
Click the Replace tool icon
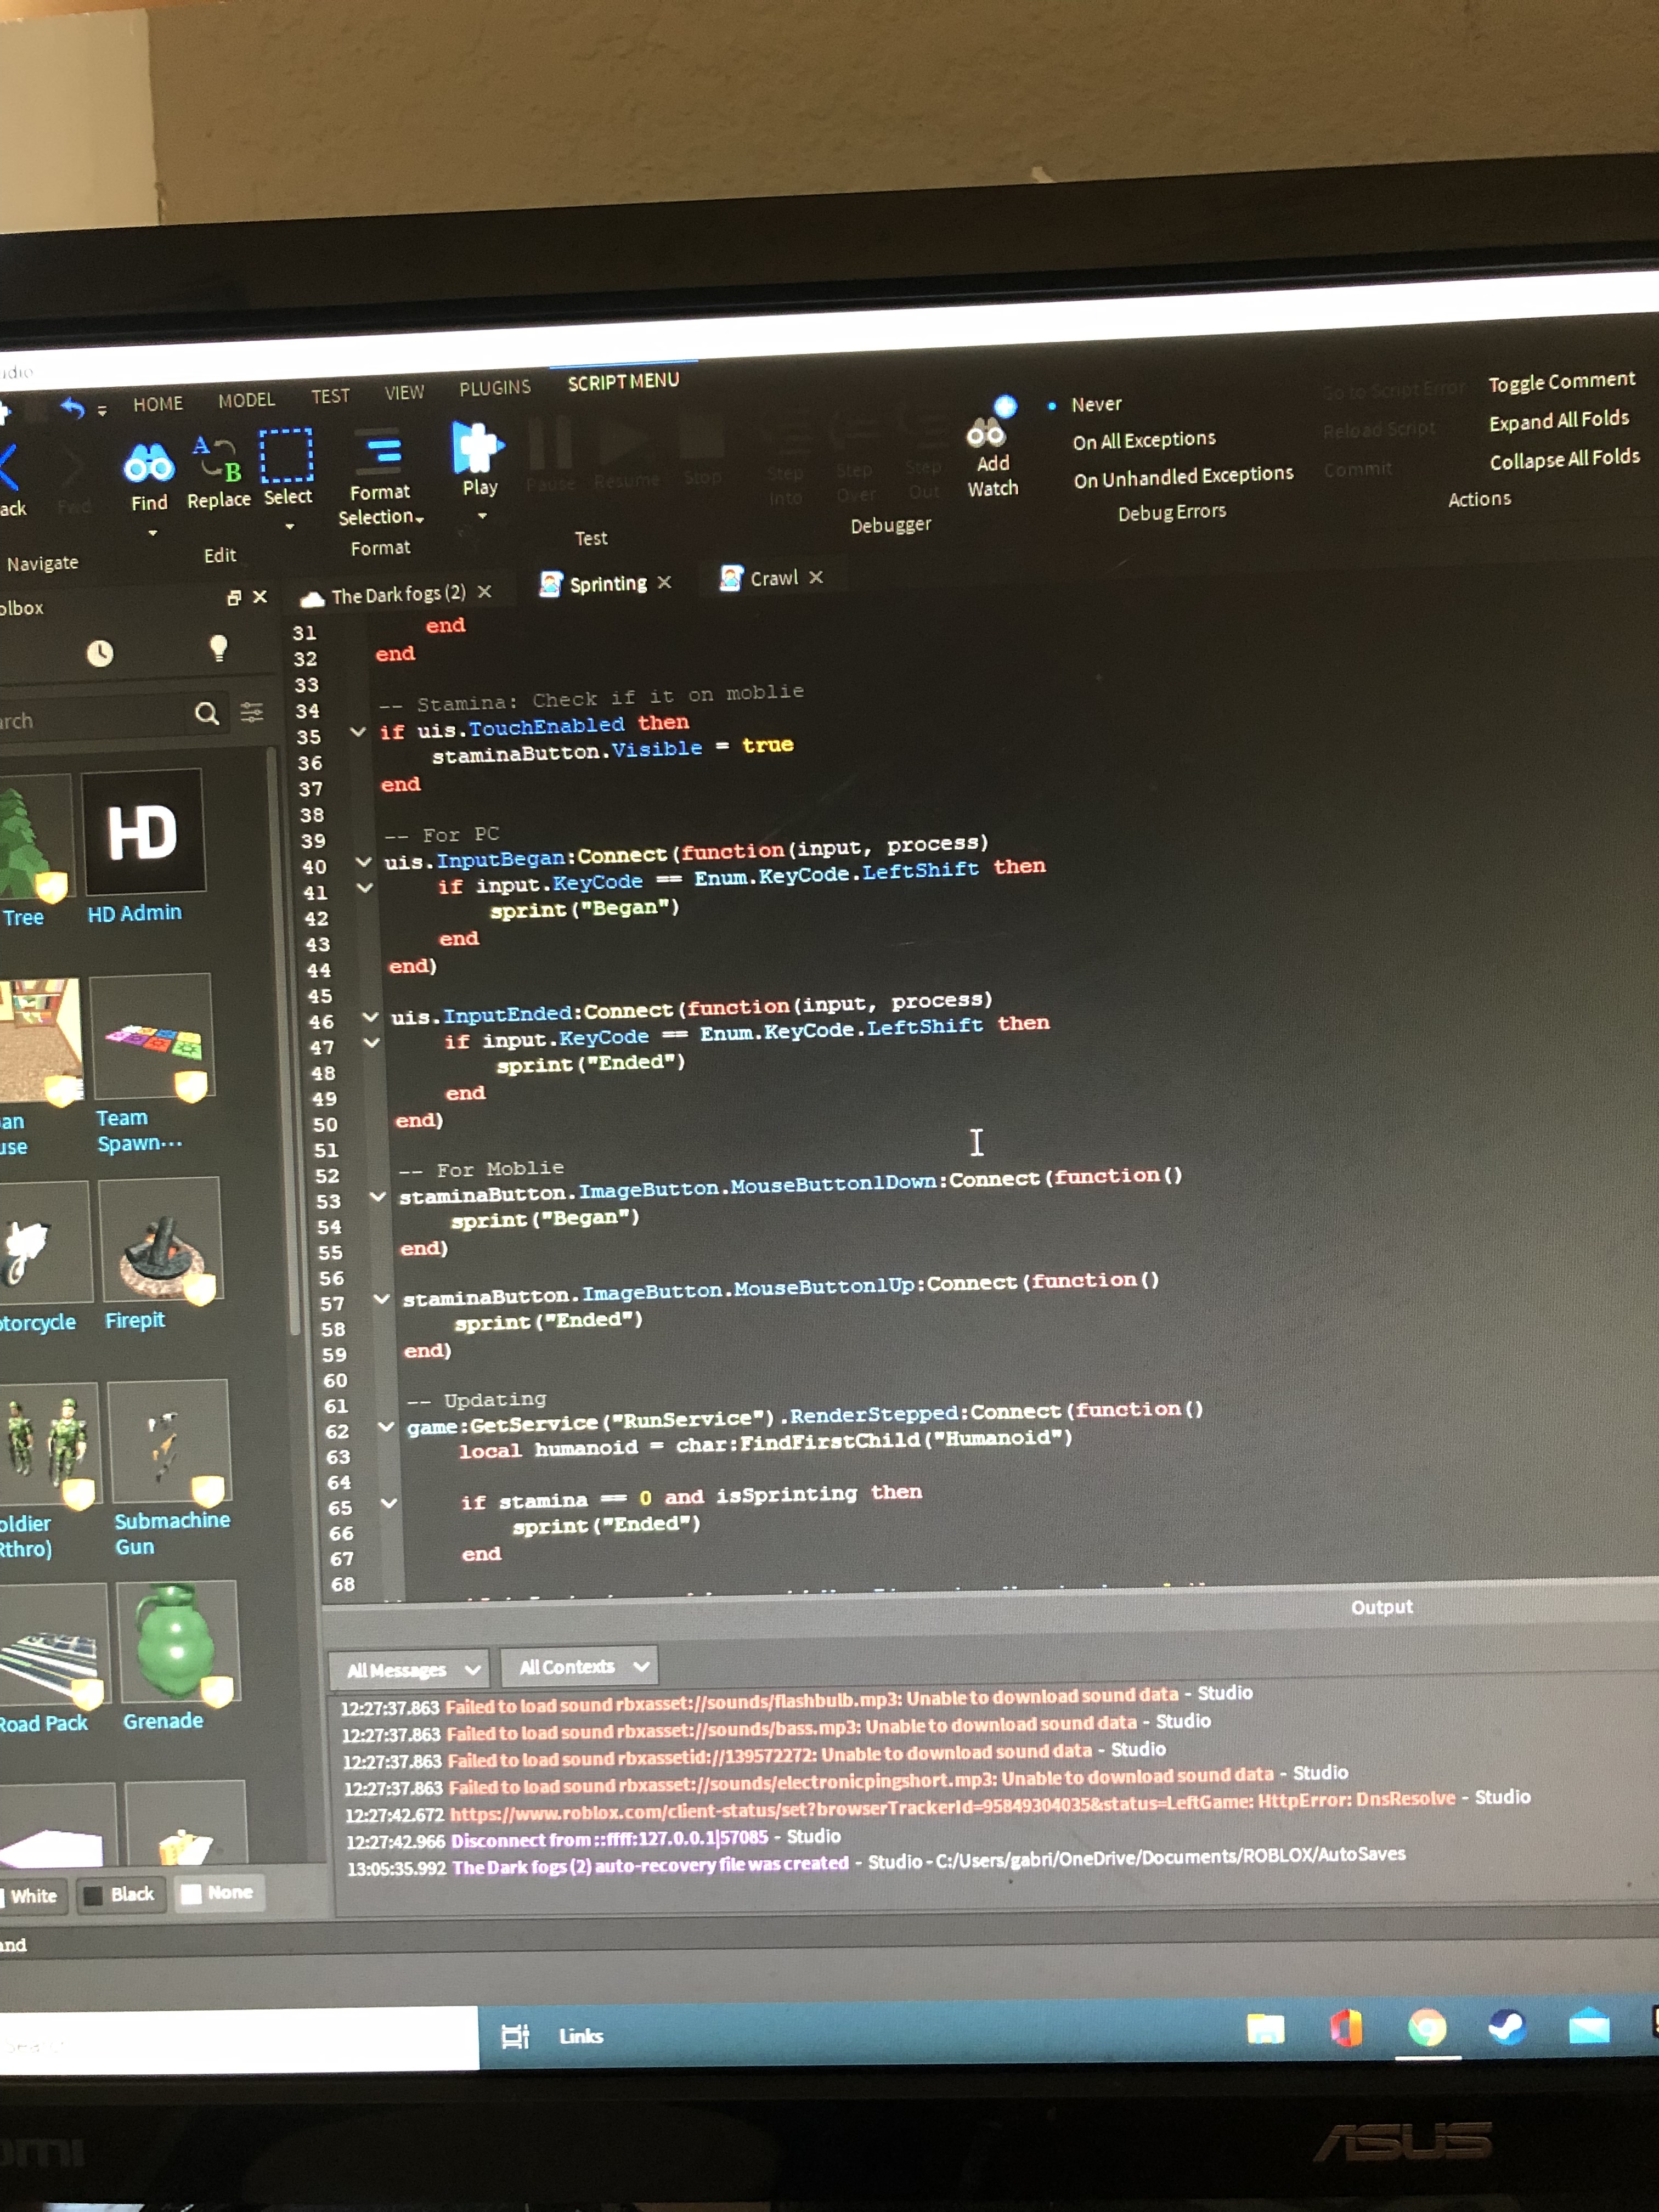(x=218, y=459)
